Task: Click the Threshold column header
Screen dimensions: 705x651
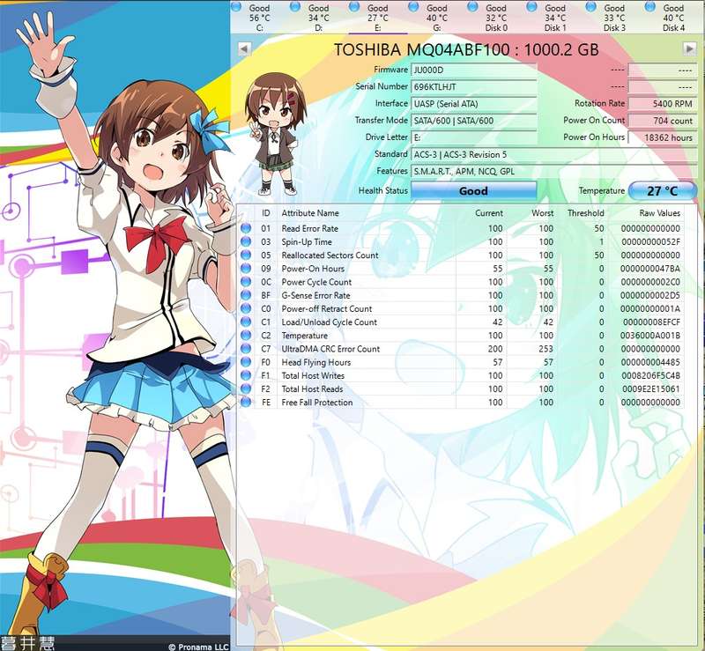Action: (585, 213)
